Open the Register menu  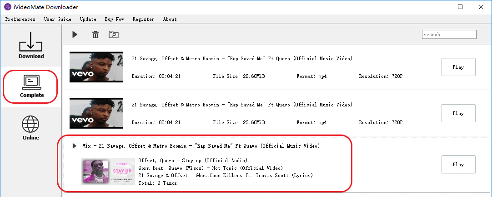pyautogui.click(x=143, y=19)
